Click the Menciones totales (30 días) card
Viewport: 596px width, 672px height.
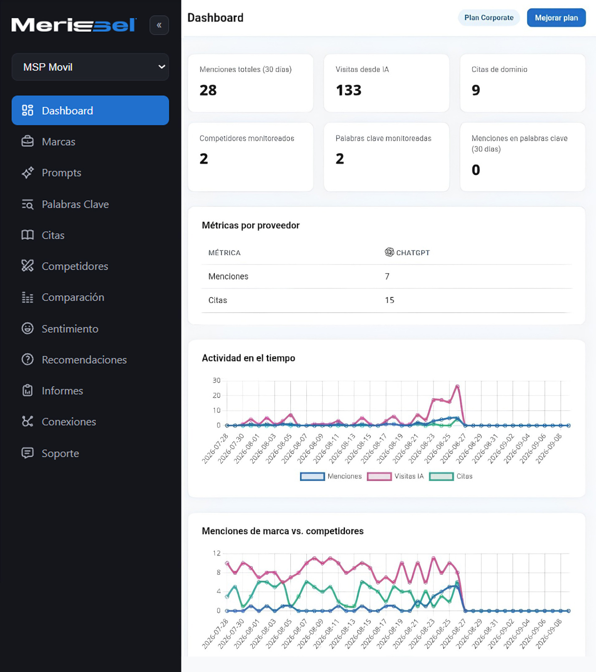pos(251,83)
